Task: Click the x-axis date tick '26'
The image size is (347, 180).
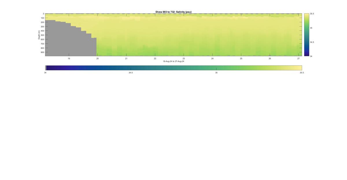Action: (270, 58)
